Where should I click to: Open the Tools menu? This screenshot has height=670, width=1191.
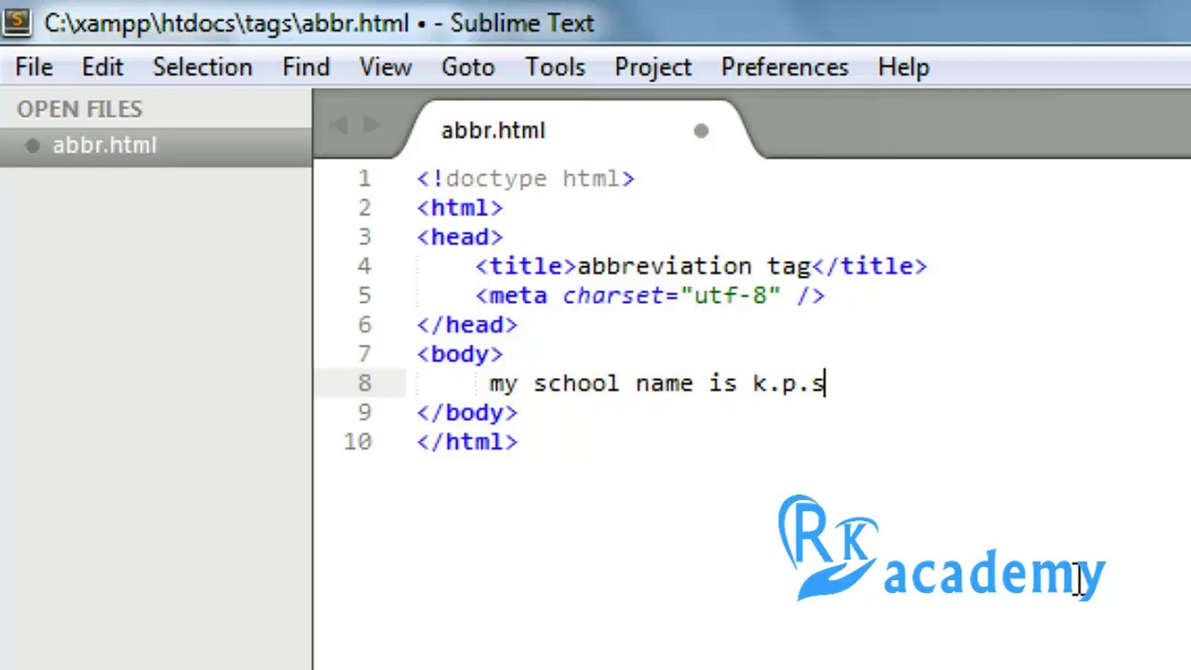(555, 67)
